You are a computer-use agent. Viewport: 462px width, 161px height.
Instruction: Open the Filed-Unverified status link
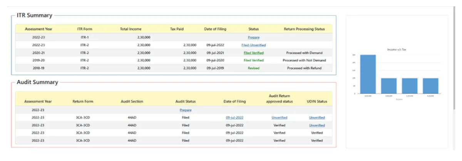click(253, 45)
